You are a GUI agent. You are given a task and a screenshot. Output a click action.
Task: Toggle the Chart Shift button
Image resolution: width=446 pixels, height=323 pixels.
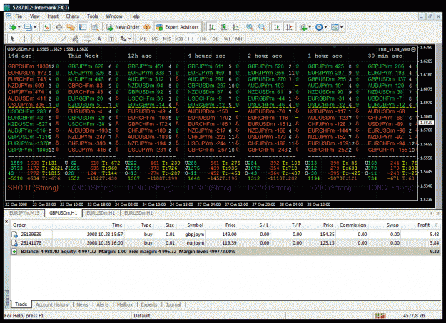289,27
